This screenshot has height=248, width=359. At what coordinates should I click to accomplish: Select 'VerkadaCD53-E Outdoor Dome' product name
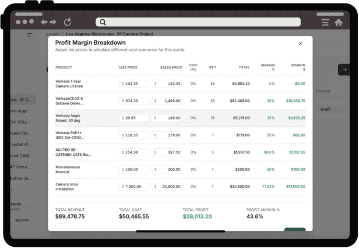pyautogui.click(x=70, y=101)
